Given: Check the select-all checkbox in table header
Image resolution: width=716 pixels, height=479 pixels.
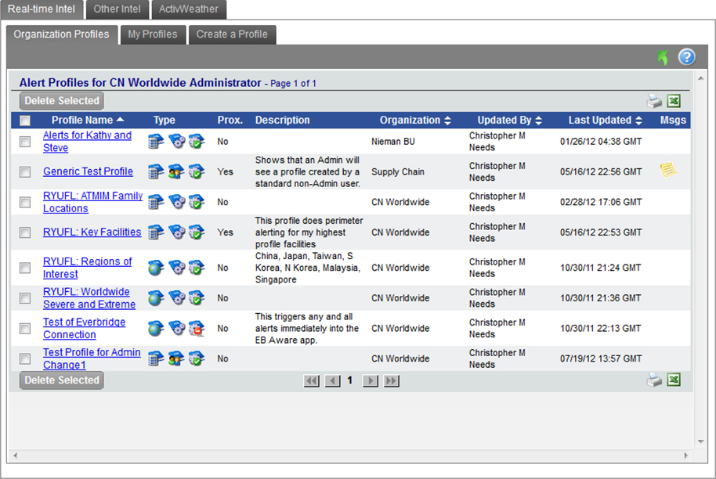Looking at the screenshot, I should coord(25,121).
